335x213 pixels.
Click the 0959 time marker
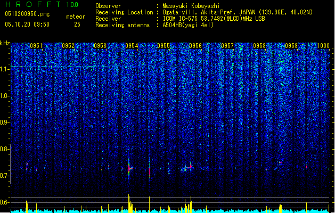pyautogui.click(x=291, y=46)
